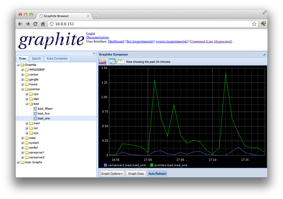
Task: Click the load_fifteen metric icon
Action: pyautogui.click(x=35, y=109)
